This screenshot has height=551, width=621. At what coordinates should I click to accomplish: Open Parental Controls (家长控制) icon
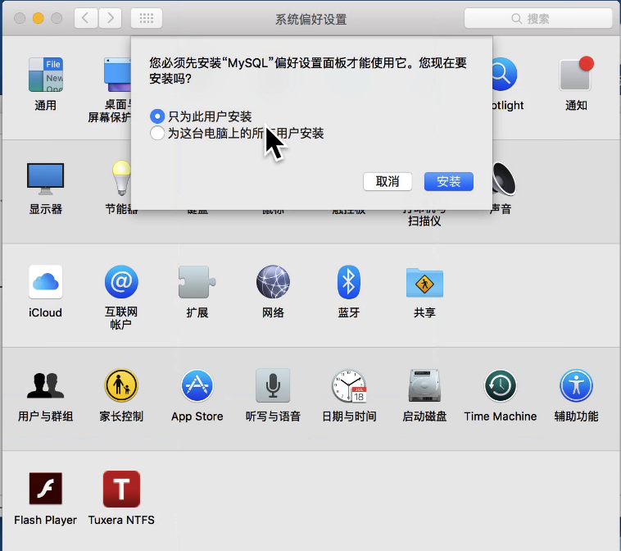click(121, 385)
